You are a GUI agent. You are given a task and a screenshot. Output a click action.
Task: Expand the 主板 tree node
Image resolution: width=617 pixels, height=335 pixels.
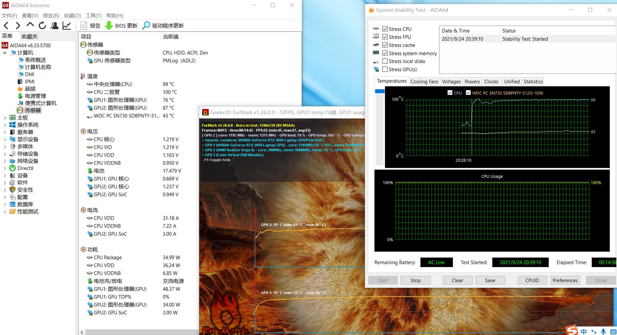[5, 118]
